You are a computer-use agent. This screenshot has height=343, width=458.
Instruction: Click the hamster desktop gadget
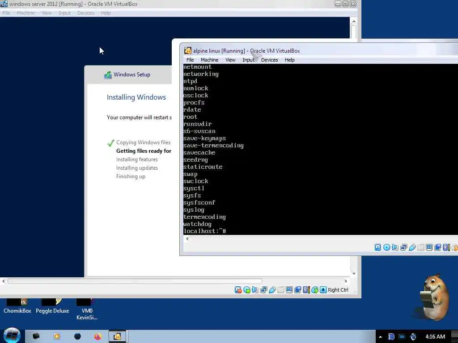point(434,297)
